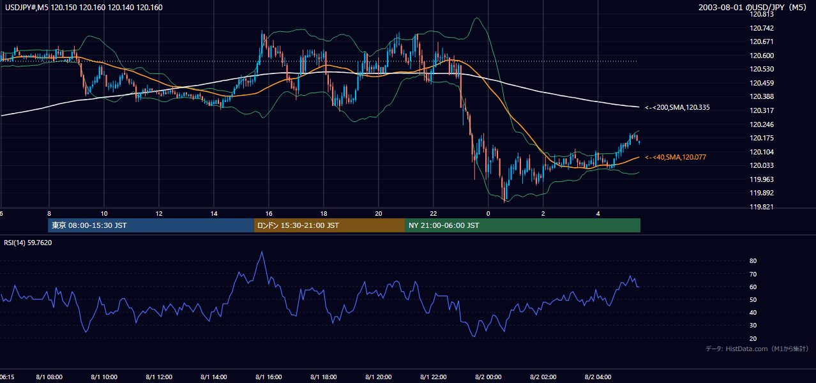
Task: Click RSI level 80 on the scale
Action: (x=753, y=261)
